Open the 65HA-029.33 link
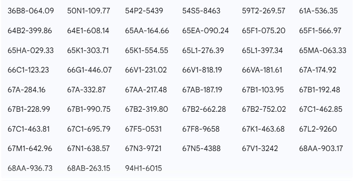354x181 pixels. pyautogui.click(x=30, y=50)
